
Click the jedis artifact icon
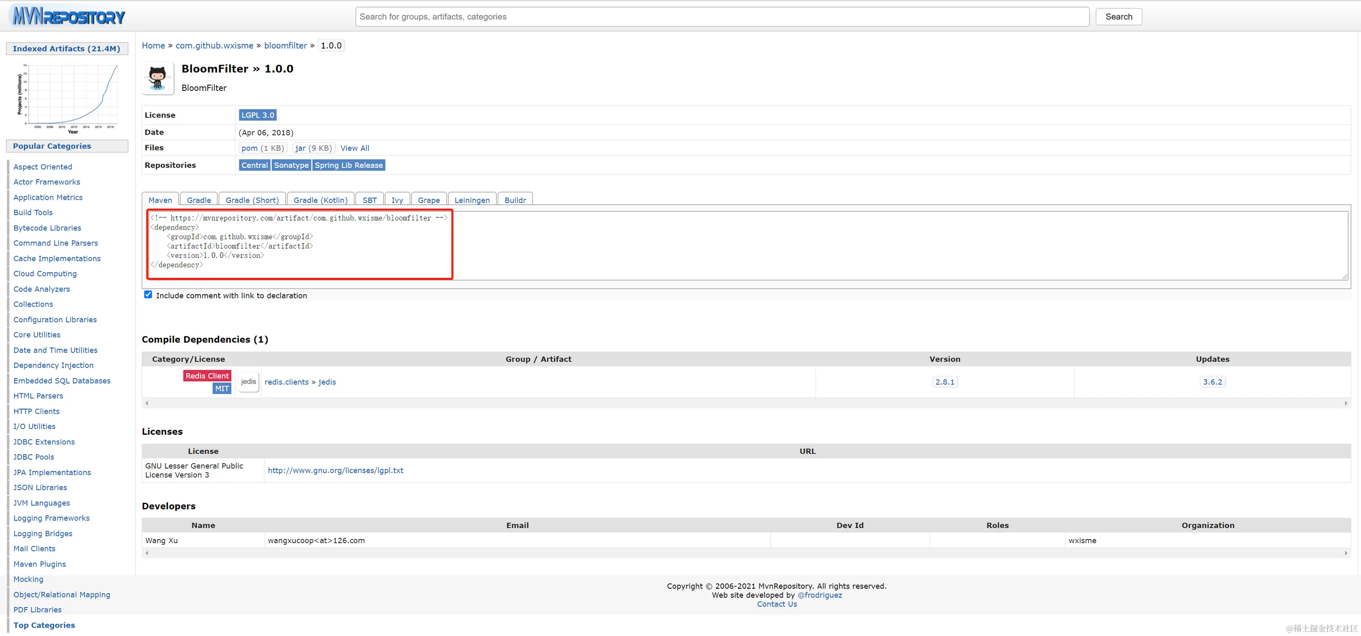tap(248, 381)
